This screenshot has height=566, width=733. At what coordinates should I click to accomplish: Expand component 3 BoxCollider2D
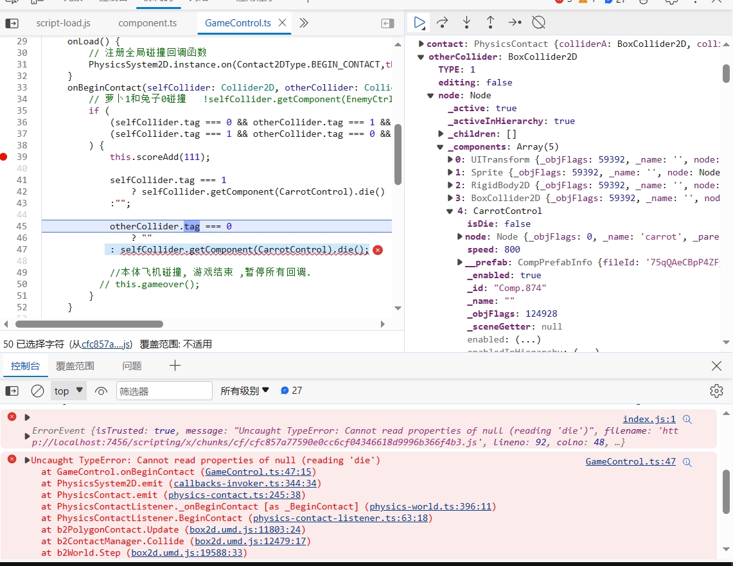(x=450, y=198)
